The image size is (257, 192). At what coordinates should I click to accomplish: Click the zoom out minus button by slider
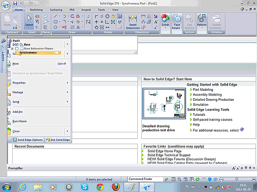coord(221,180)
